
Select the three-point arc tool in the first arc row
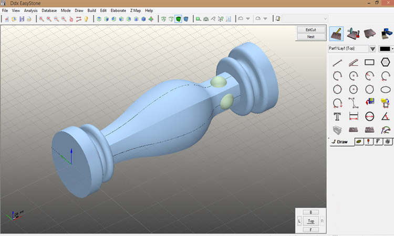tap(337, 76)
